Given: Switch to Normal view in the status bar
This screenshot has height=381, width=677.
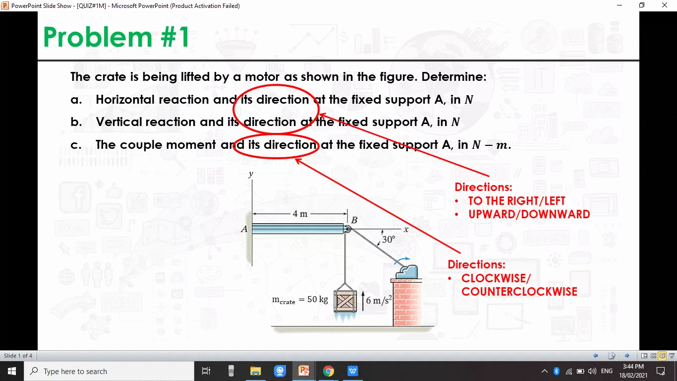Looking at the screenshot, I should (x=644, y=356).
